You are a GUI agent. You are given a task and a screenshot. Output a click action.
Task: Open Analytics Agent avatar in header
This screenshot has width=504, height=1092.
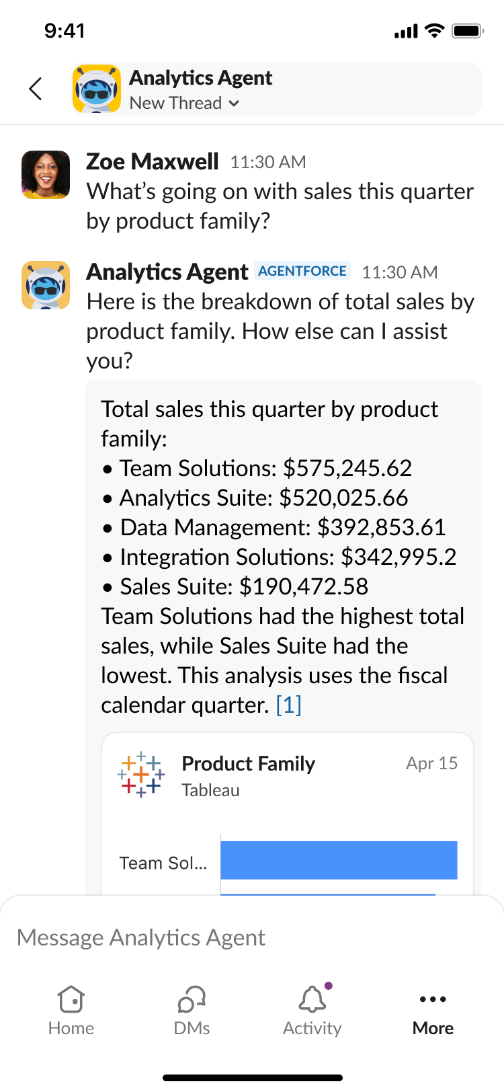point(97,89)
